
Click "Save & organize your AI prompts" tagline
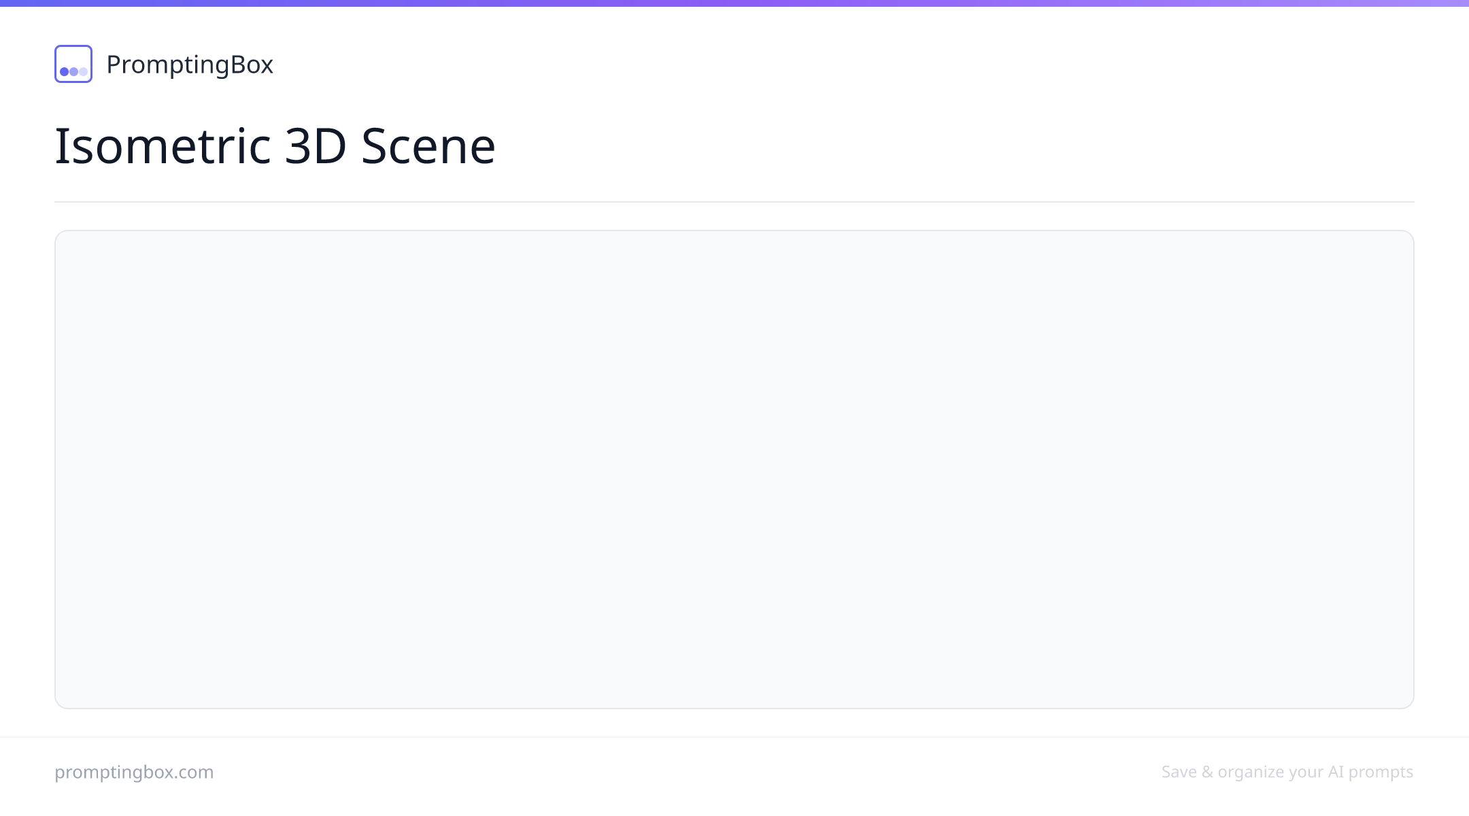pos(1287,772)
